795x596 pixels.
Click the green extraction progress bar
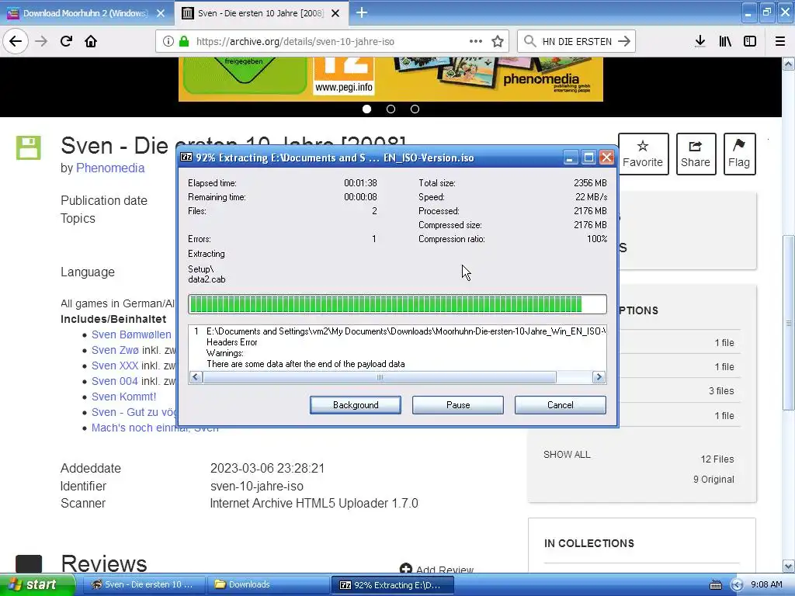[397, 304]
